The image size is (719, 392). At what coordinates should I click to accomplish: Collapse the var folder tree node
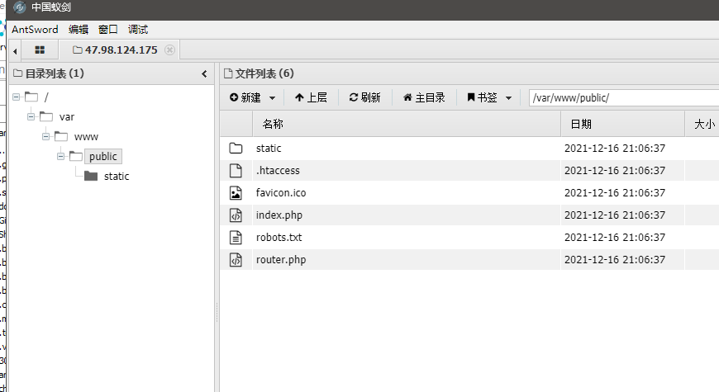(x=31, y=117)
